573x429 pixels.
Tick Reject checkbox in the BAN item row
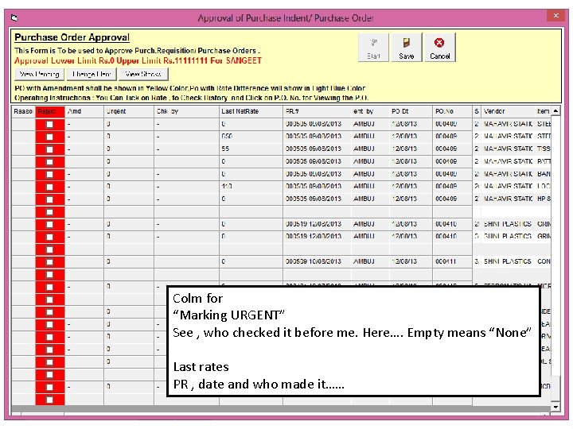49,174
